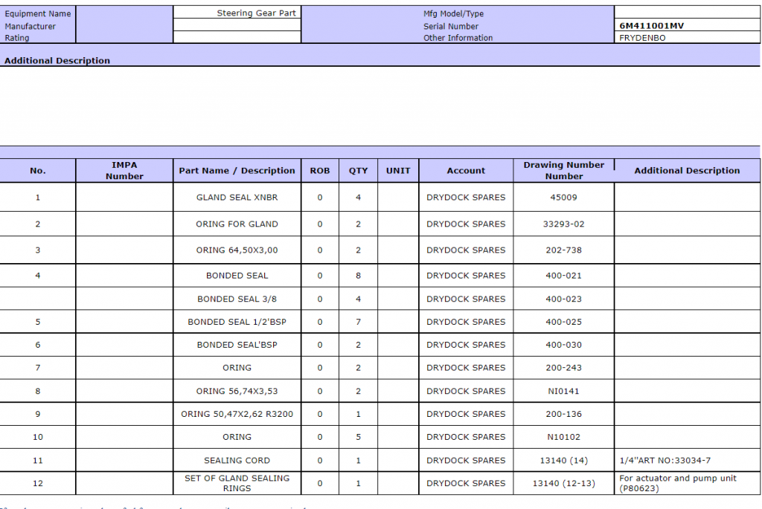Select the BONDED SEAL 3/8 row description
This screenshot has height=509, width=762.
coord(237,299)
